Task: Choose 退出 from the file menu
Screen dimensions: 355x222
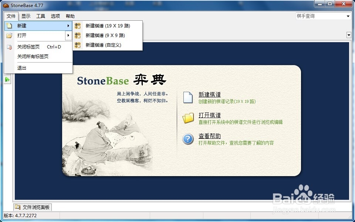Action: 38,68
